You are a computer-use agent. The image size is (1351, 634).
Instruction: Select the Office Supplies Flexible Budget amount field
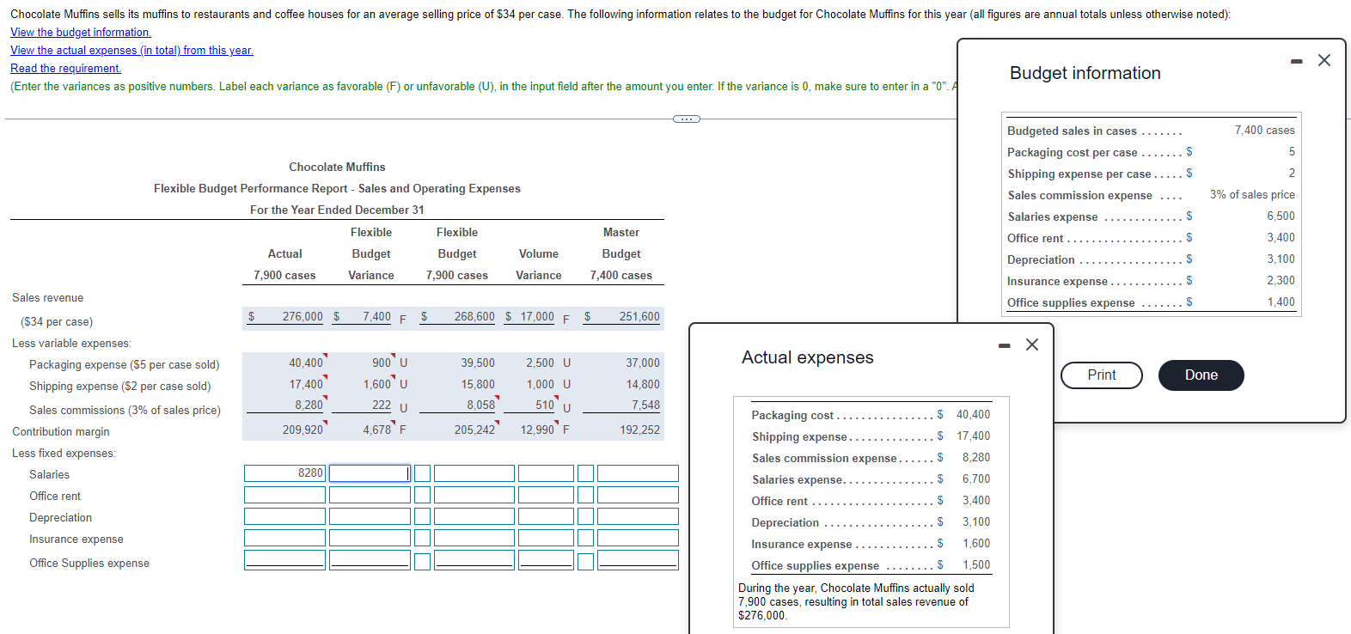point(474,560)
